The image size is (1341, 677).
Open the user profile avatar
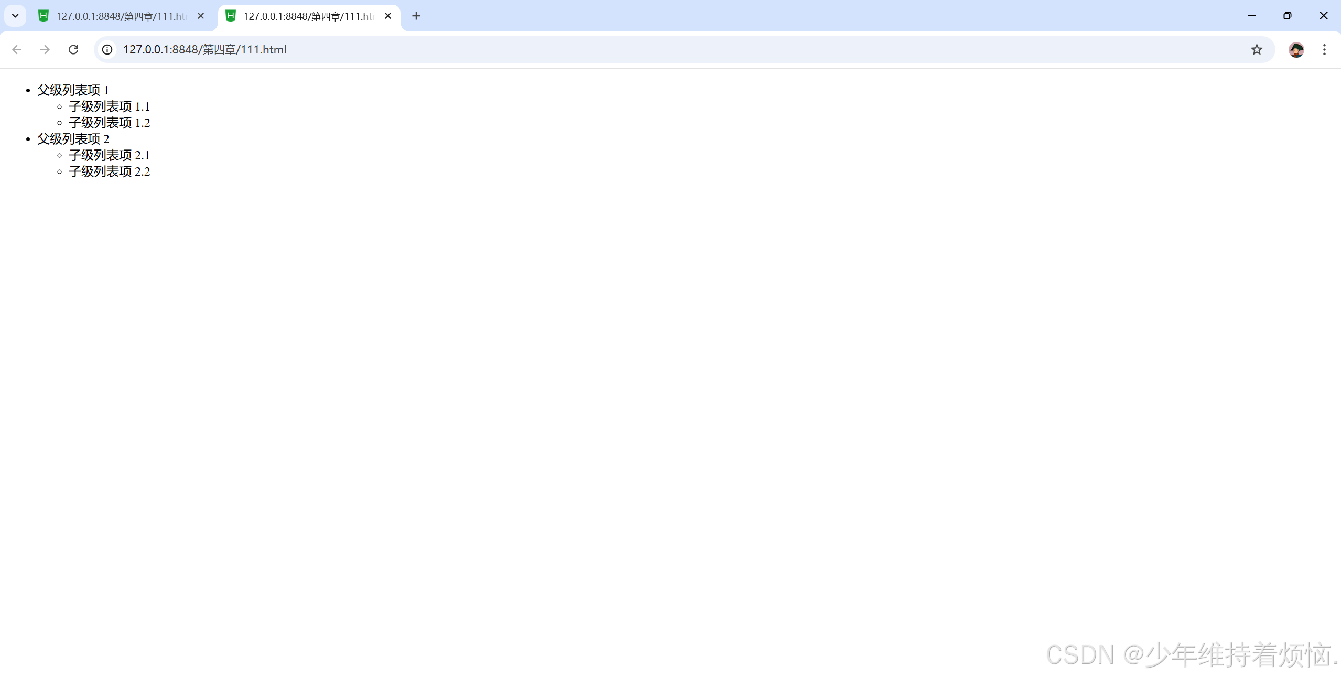pyautogui.click(x=1296, y=49)
